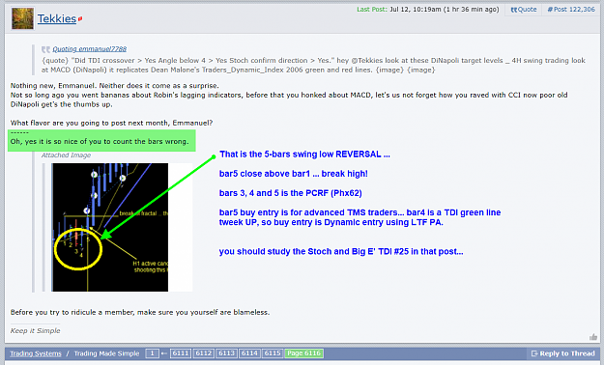604x365 pixels.
Task: Click the line 'What flavor are you going to post'
Action: [111, 123]
